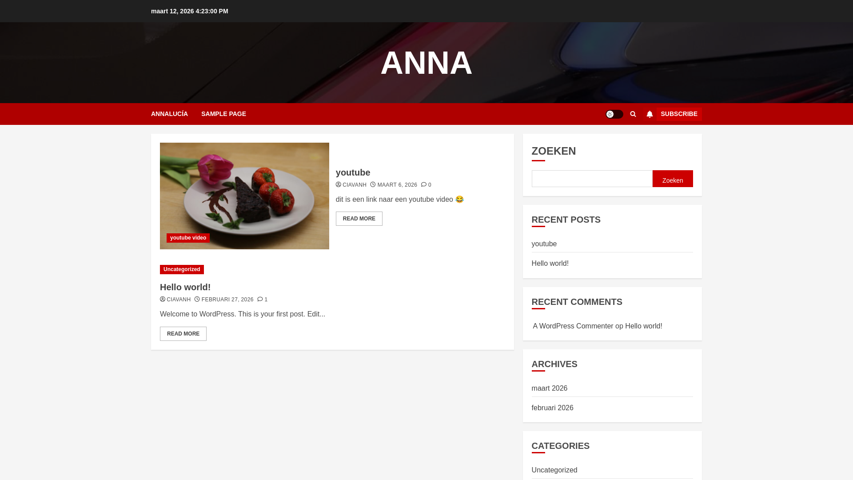Viewport: 853px width, 480px height.
Task: Click the Welcome to WordPress excerpt text
Action: 243,314
